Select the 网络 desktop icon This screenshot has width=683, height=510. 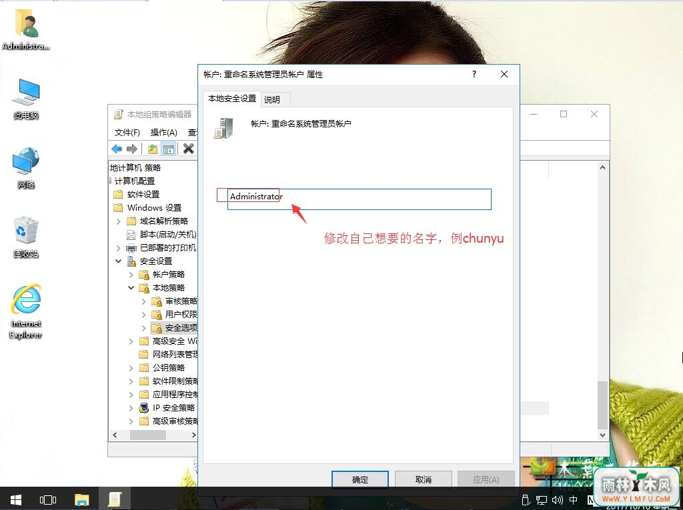tap(26, 168)
